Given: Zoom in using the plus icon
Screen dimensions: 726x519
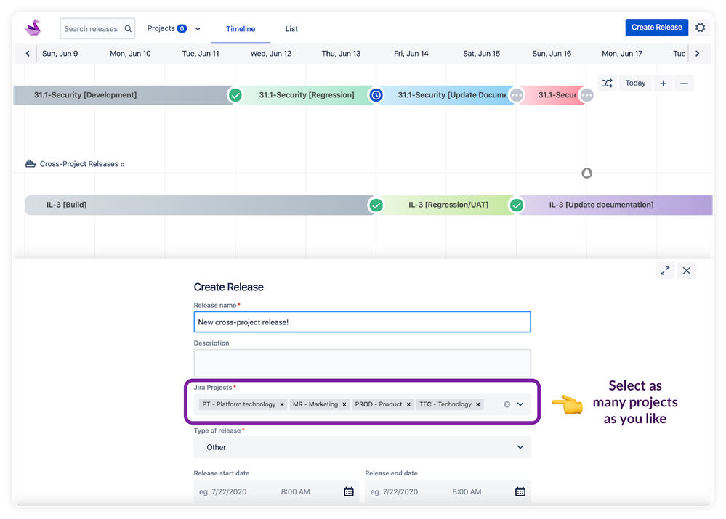Looking at the screenshot, I should click(x=663, y=83).
